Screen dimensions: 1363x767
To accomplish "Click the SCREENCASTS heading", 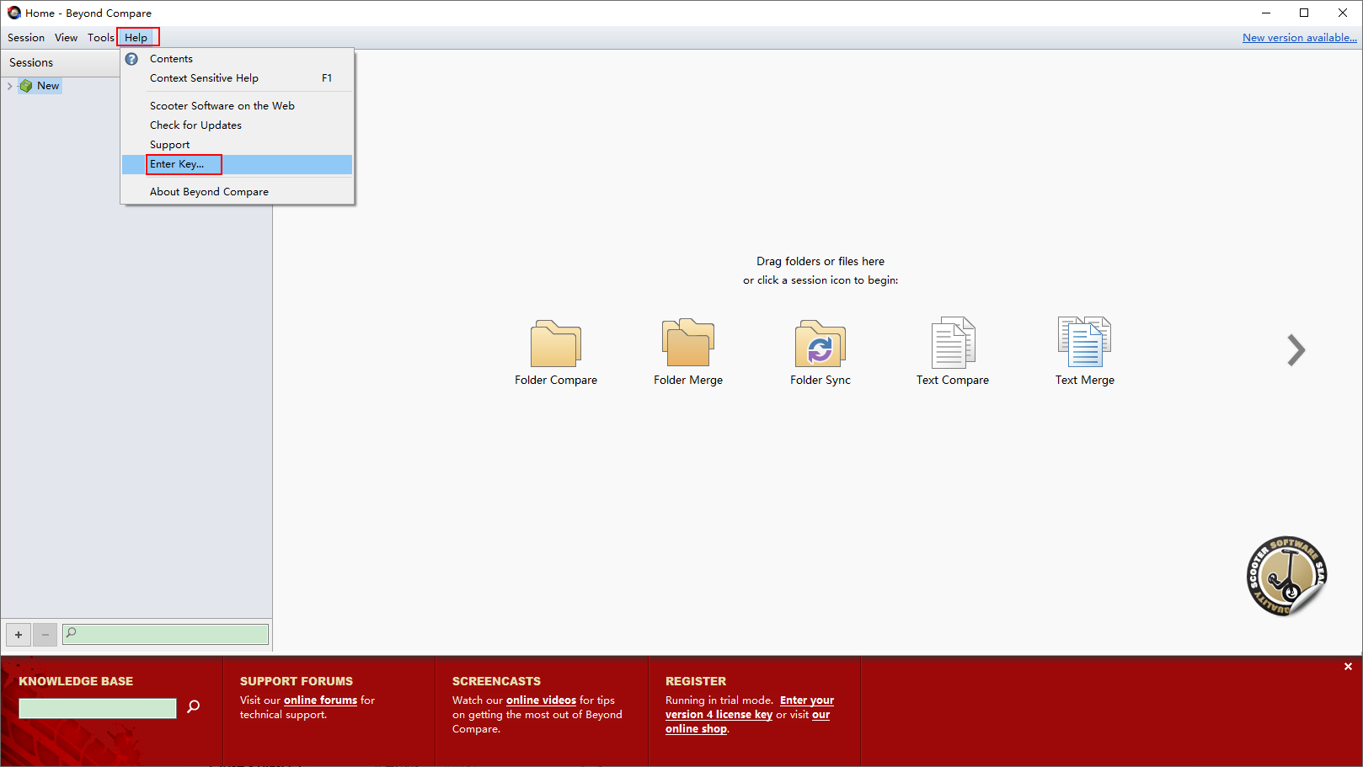I will (x=496, y=681).
